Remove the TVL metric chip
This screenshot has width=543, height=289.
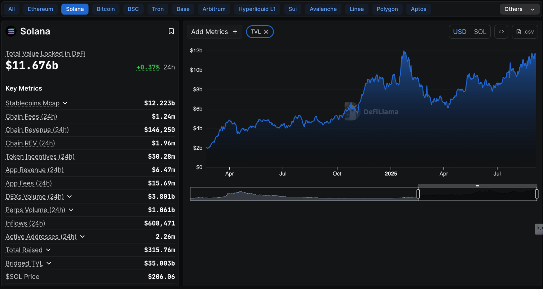pyautogui.click(x=266, y=32)
